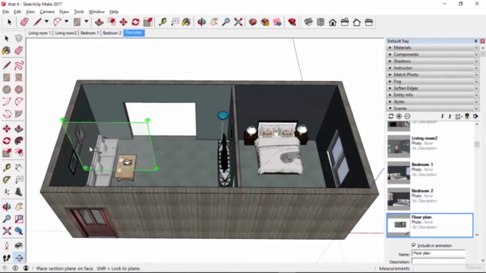Click the Send to LayOut icon
Screen dimensions: 486x273
[x=277, y=22]
